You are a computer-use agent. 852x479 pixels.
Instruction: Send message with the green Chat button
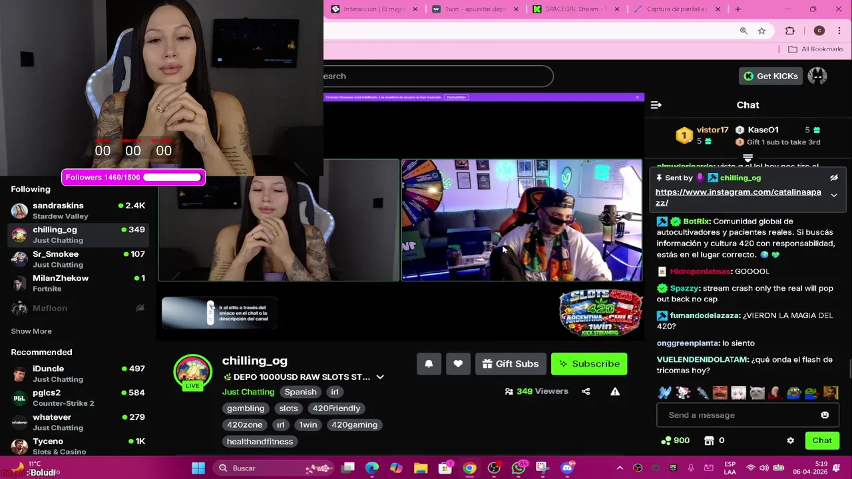(x=822, y=440)
